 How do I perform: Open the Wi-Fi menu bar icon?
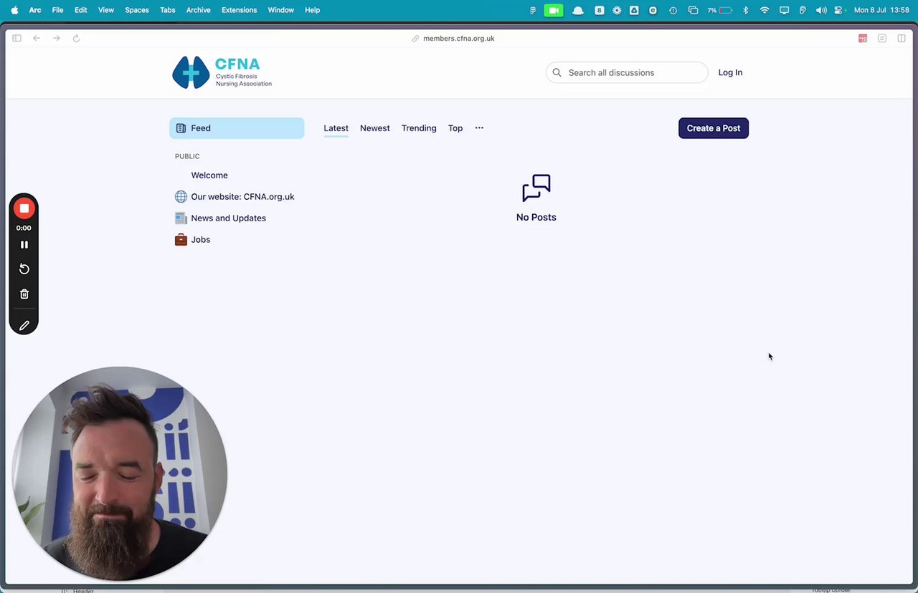(x=765, y=10)
